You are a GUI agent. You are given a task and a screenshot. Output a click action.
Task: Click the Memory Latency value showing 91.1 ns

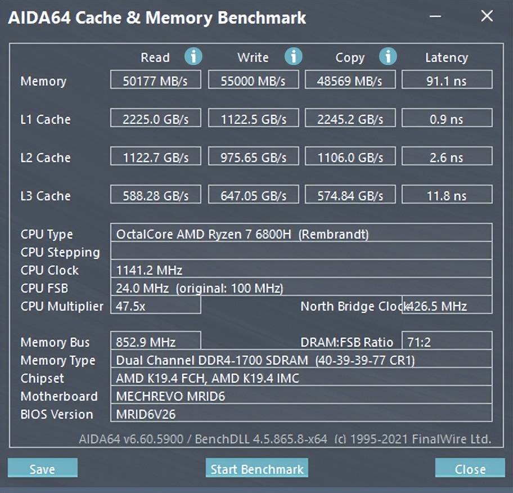coord(447,79)
